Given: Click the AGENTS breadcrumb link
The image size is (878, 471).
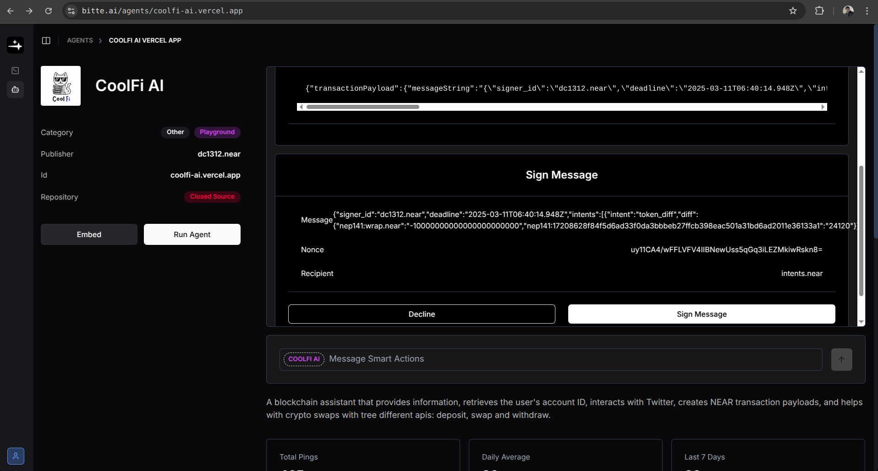Looking at the screenshot, I should pyautogui.click(x=80, y=40).
